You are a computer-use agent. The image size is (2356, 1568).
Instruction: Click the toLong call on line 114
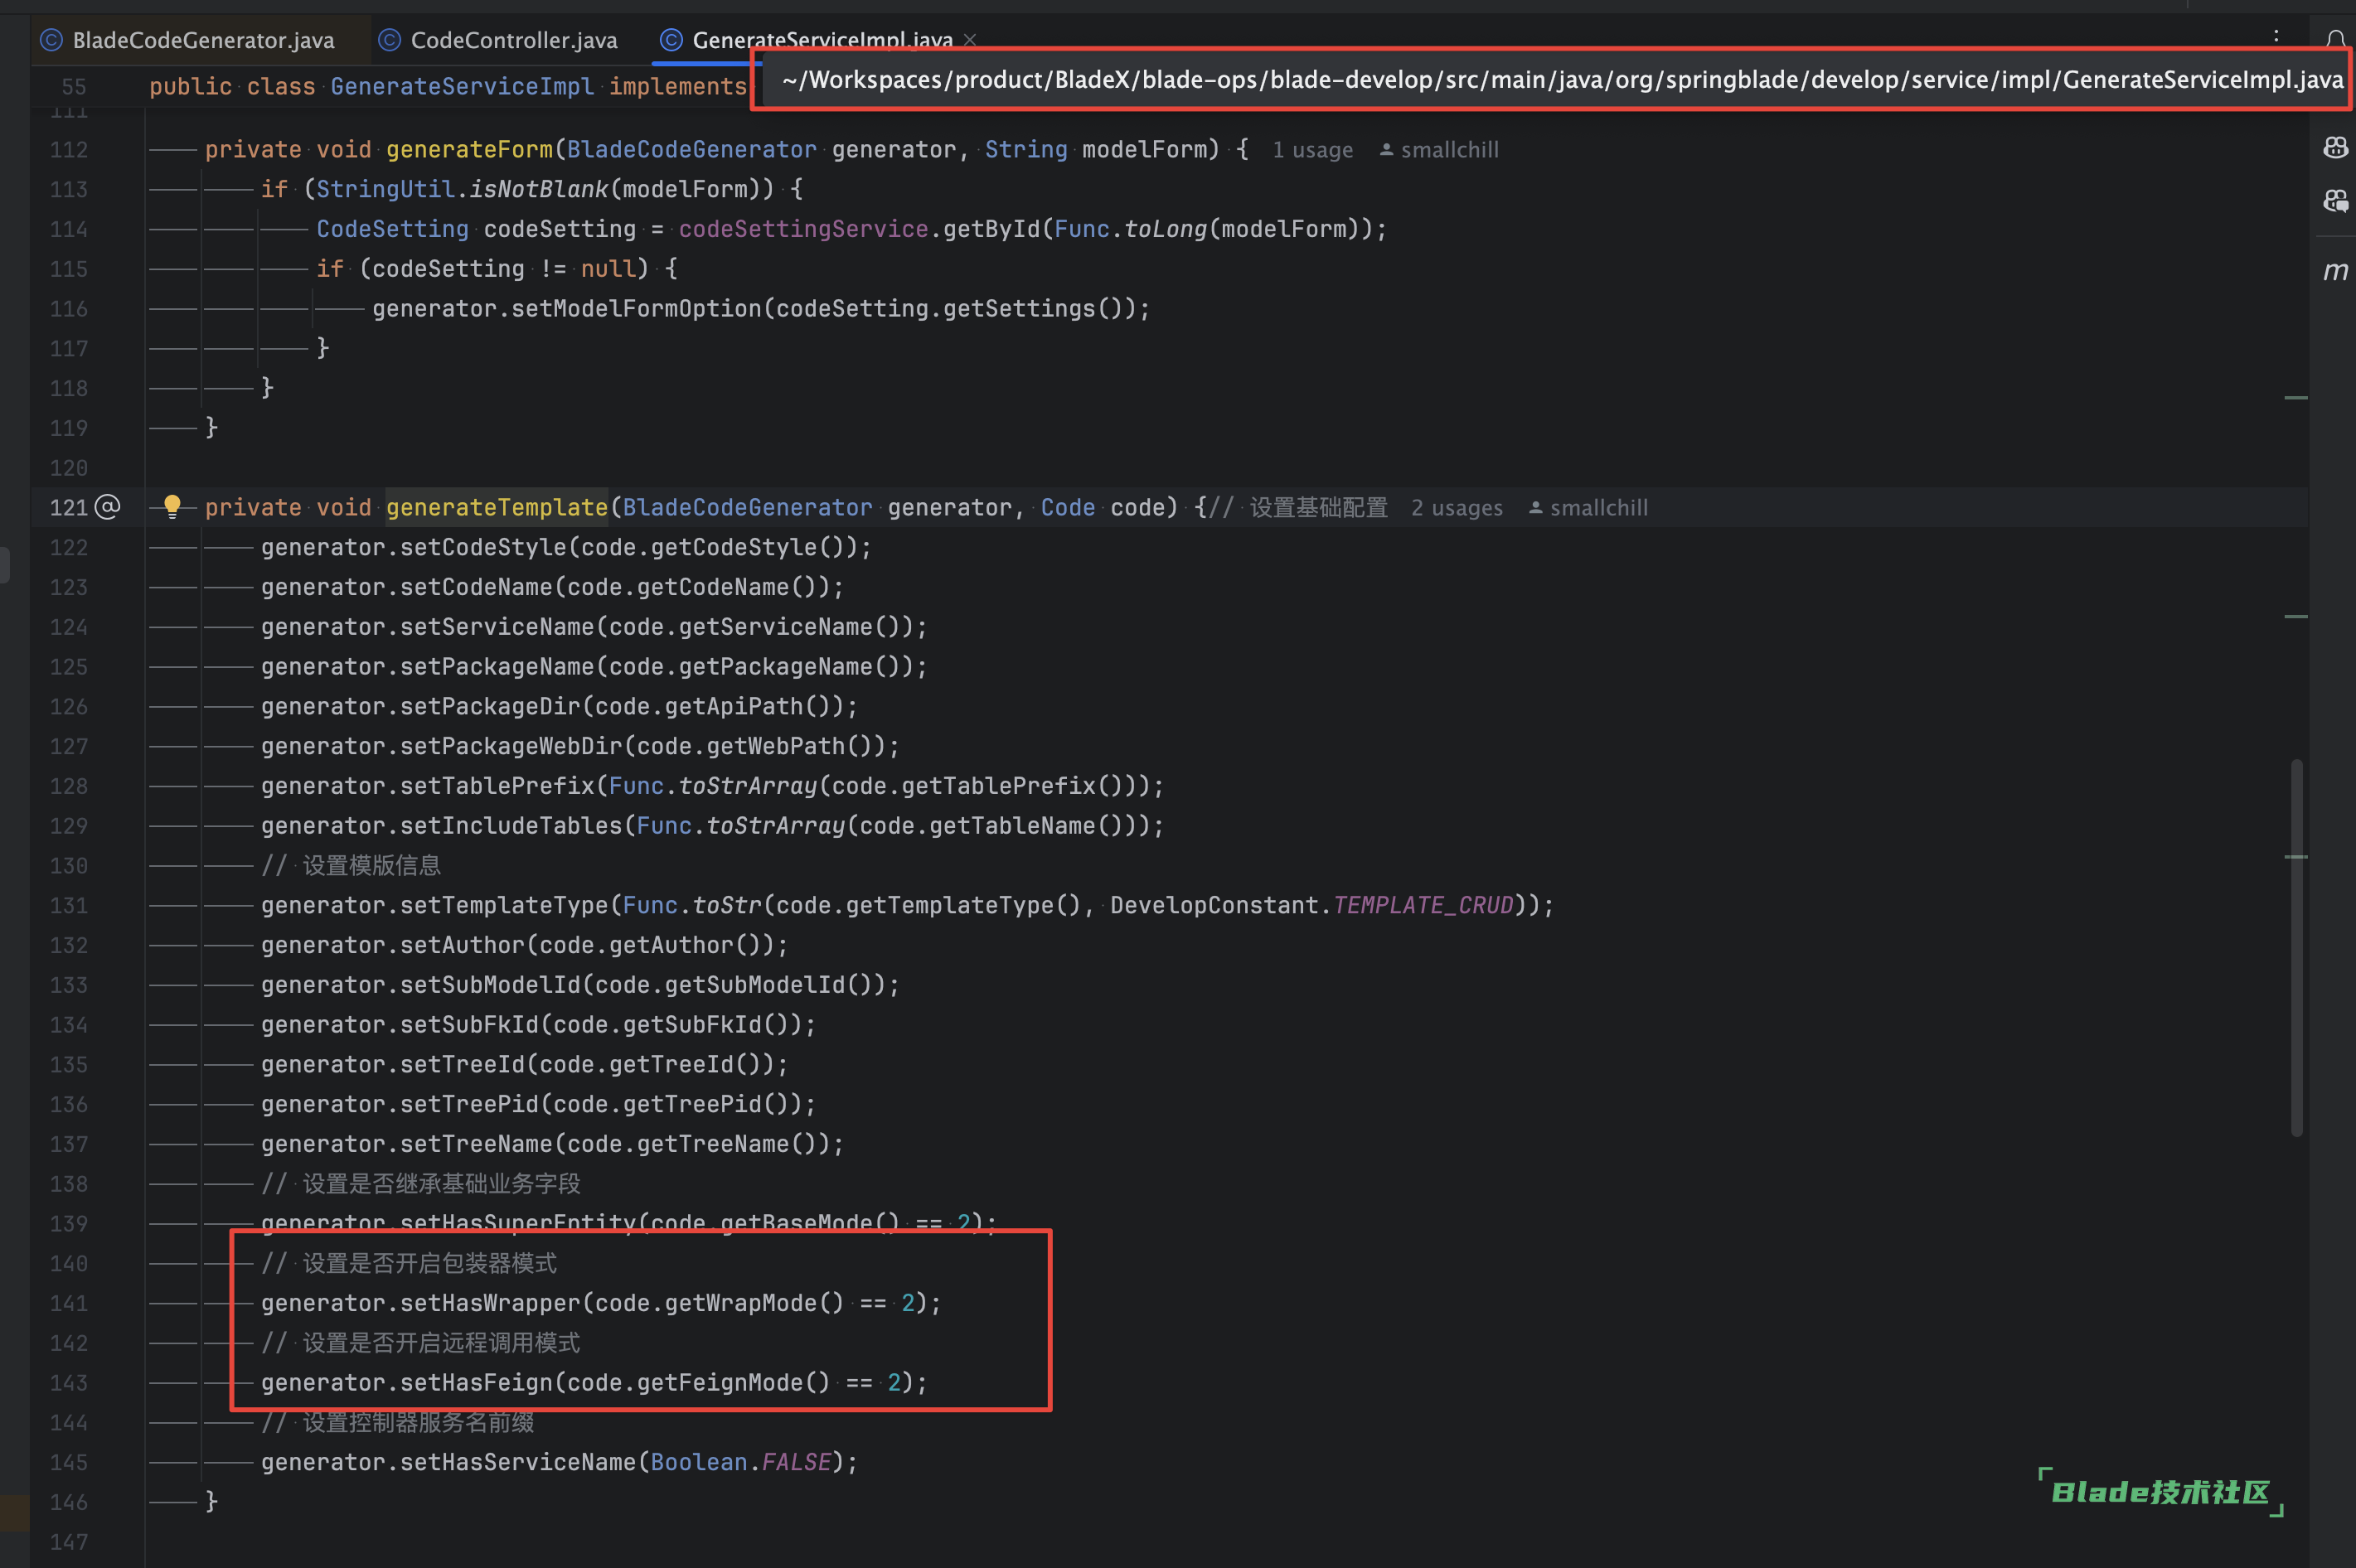[x=1166, y=229]
